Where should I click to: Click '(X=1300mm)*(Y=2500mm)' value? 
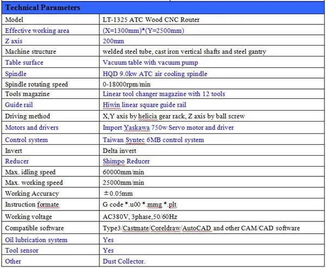point(143,30)
